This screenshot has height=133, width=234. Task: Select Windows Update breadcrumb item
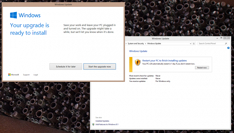coord(154,44)
